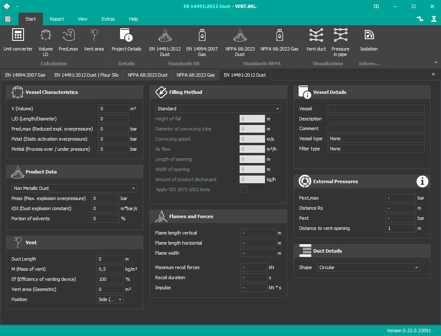Click the Volume LD calculation icon
Image resolution: width=441 pixels, height=336 pixels.
pyautogui.click(x=45, y=40)
